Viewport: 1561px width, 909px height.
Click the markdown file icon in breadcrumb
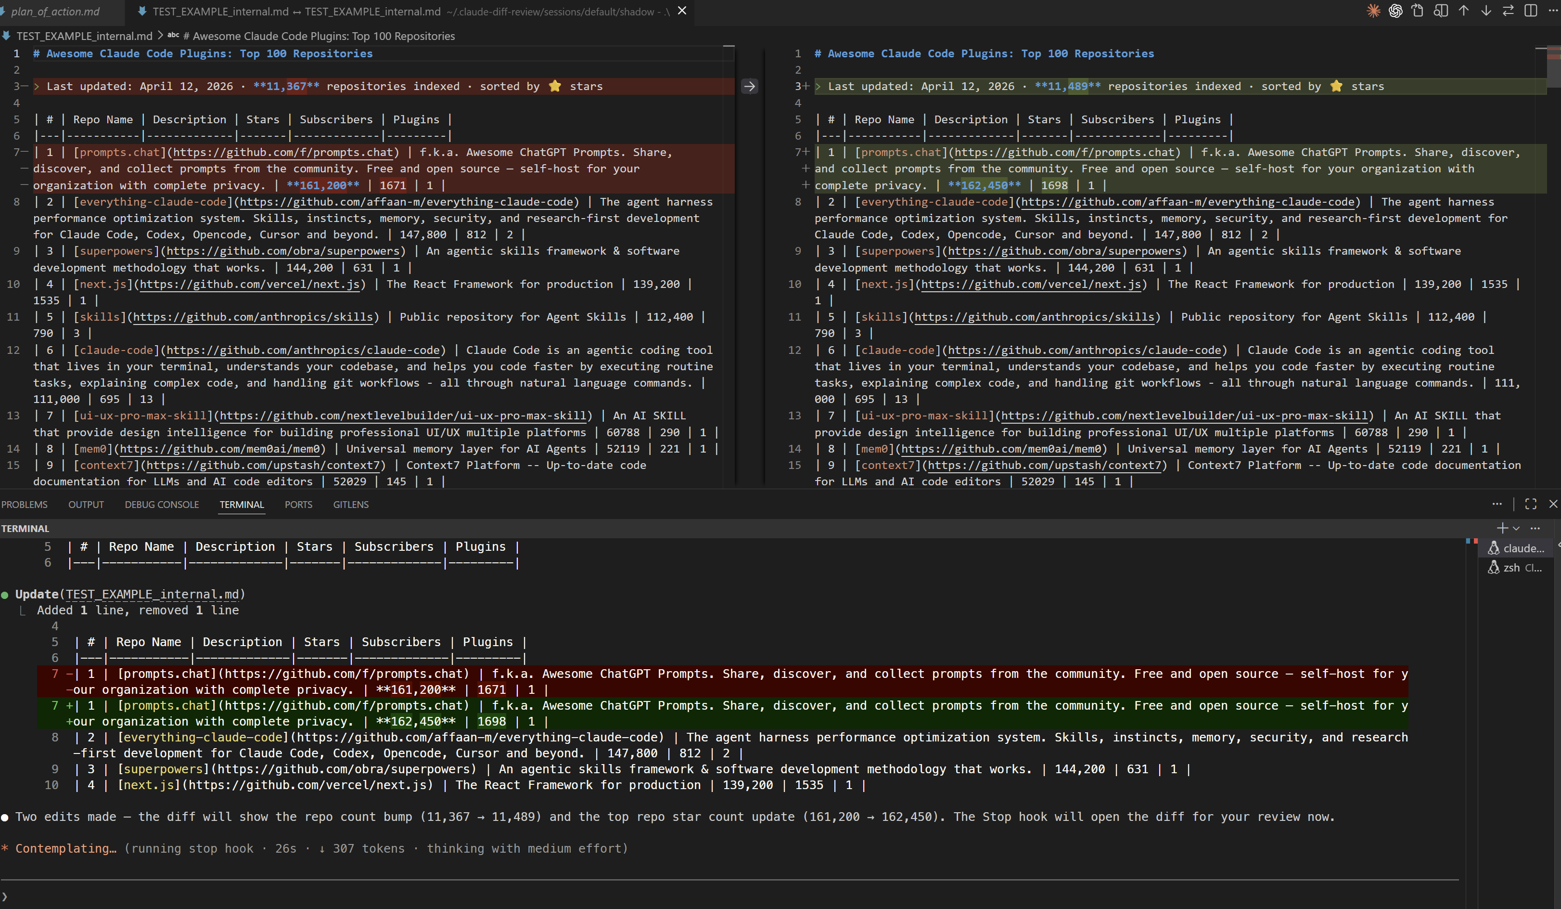point(6,36)
